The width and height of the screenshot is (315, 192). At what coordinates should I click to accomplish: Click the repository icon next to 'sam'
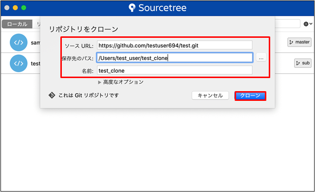19,42
